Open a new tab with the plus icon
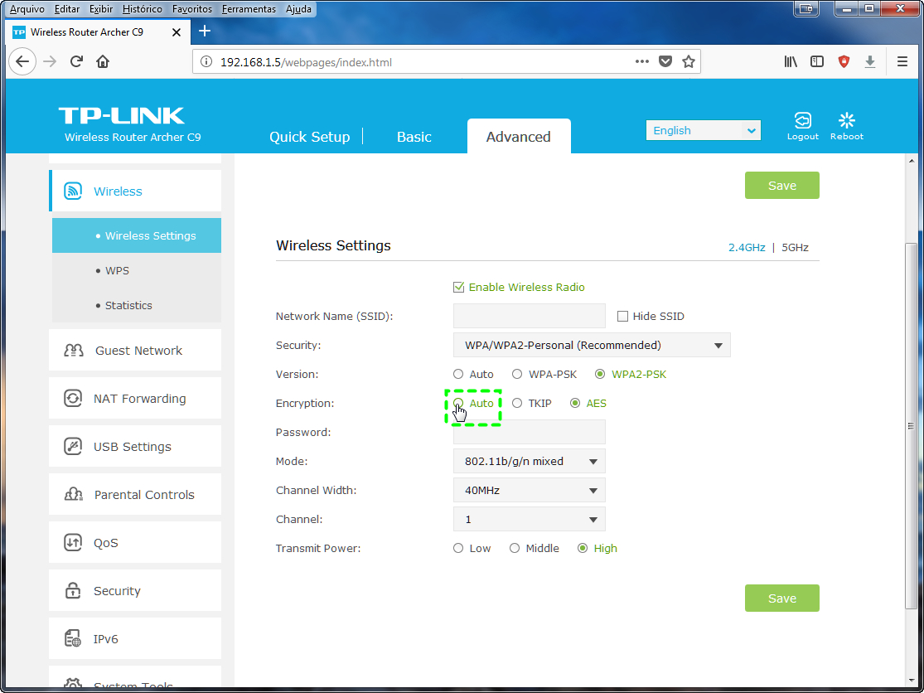This screenshot has width=924, height=693. (205, 31)
